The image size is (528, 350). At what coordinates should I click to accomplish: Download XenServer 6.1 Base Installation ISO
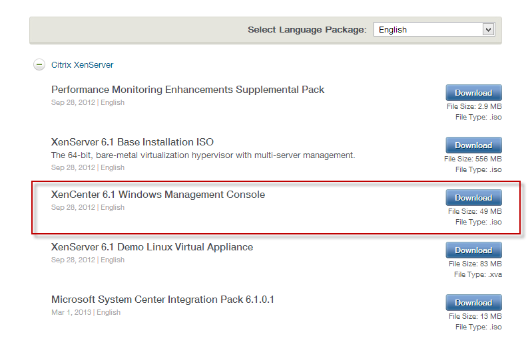(473, 145)
